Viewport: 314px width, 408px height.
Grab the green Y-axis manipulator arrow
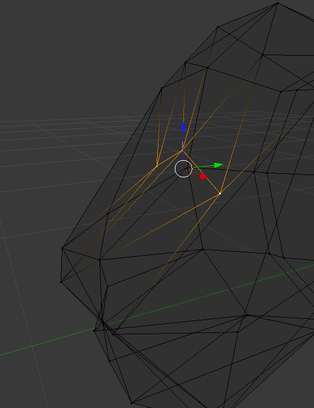coord(219,165)
